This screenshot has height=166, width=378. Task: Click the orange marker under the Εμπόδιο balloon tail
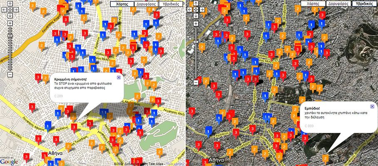click(x=326, y=159)
